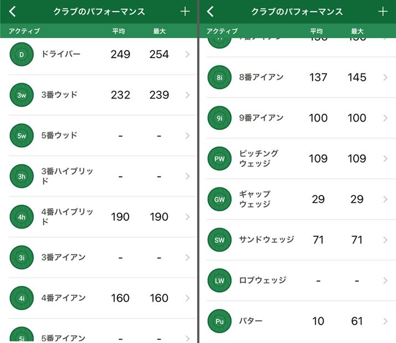This screenshot has width=396, height=343.
Task: Expand the パター row arrow
Action: coord(385,321)
